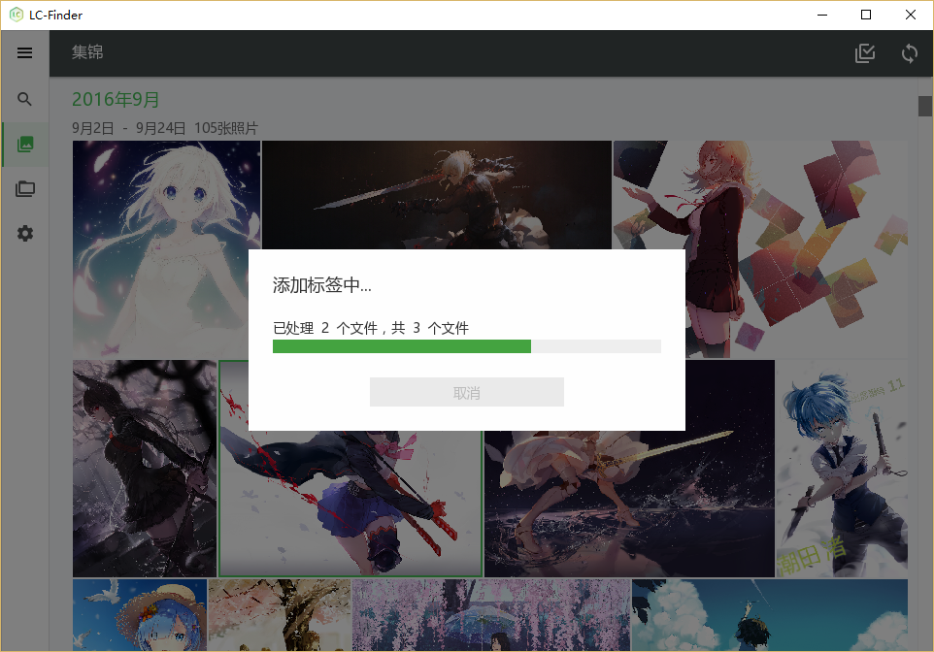Screen dimensions: 934x652
Task: Click the 添加标签中... dialog title
Action: click(x=321, y=285)
